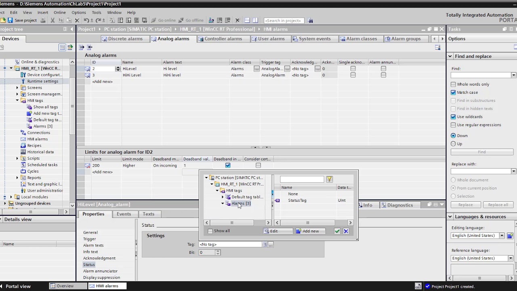
Task: Open the Find dropdown arrow
Action: tap(513, 75)
